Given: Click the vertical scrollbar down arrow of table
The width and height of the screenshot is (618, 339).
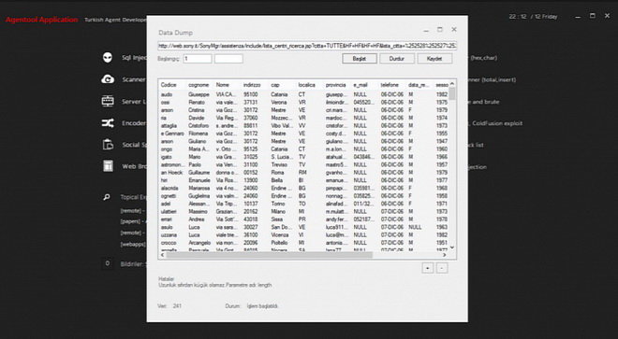Looking at the screenshot, I should pos(452,247).
